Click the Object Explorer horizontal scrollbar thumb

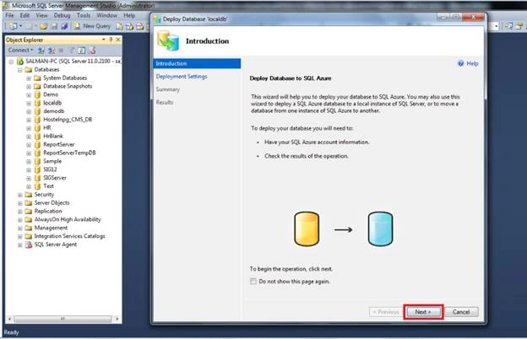(x=62, y=319)
